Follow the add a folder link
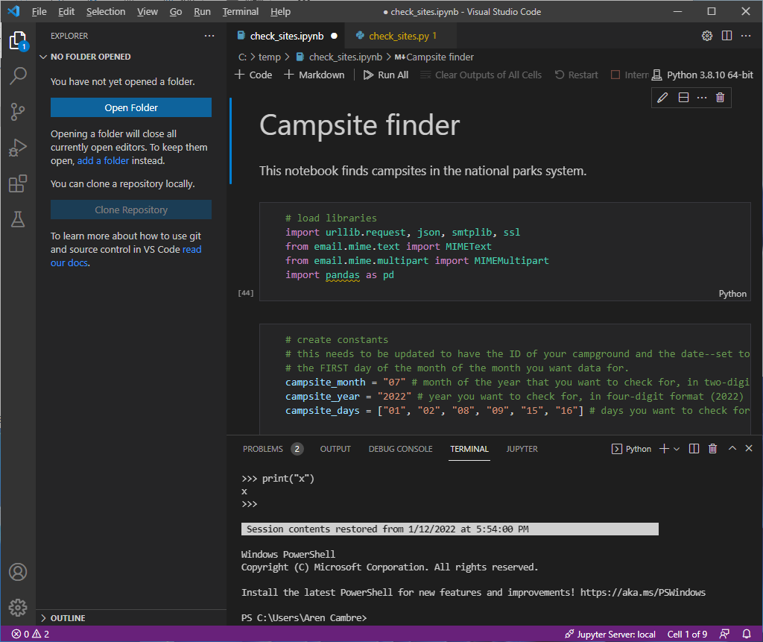The image size is (763, 642). coord(103,160)
